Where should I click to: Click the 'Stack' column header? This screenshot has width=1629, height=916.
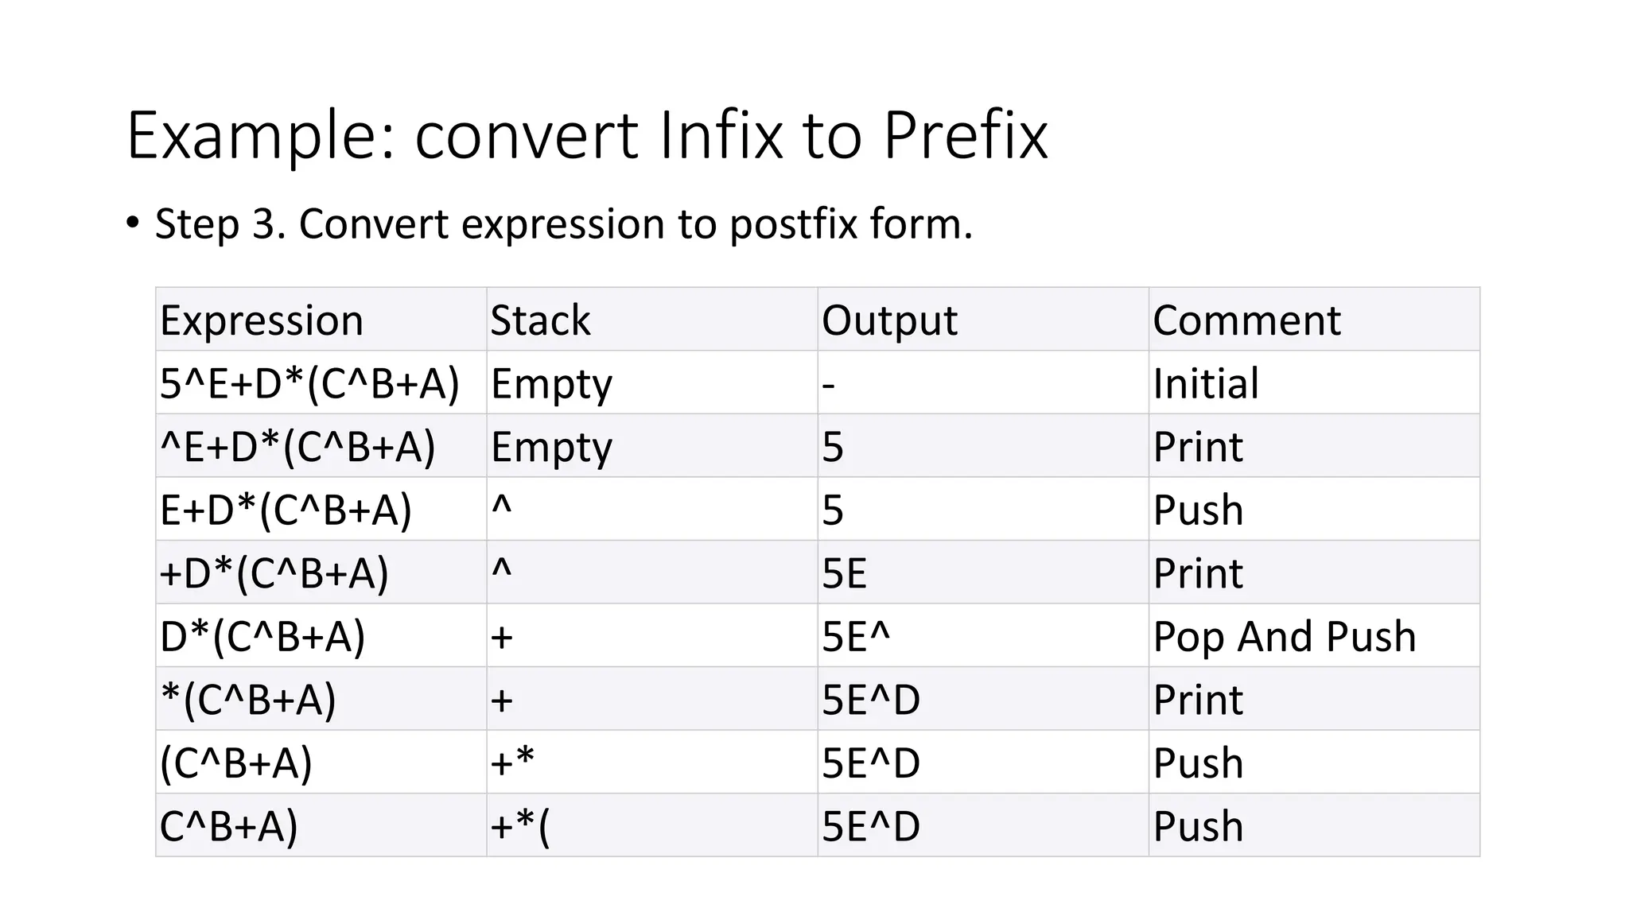(x=652, y=319)
